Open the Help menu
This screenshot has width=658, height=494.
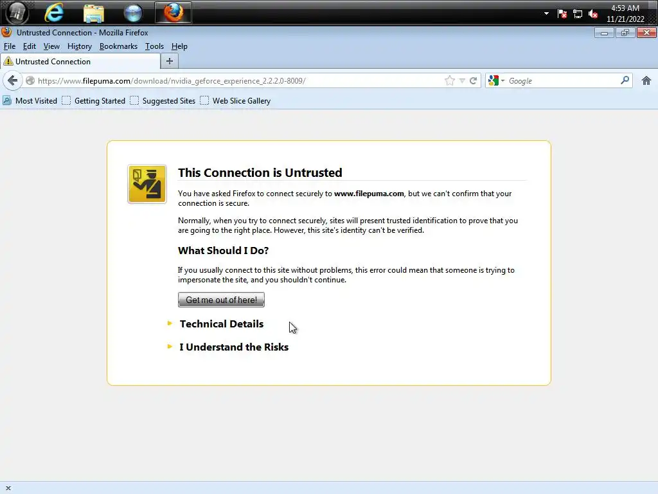(179, 46)
